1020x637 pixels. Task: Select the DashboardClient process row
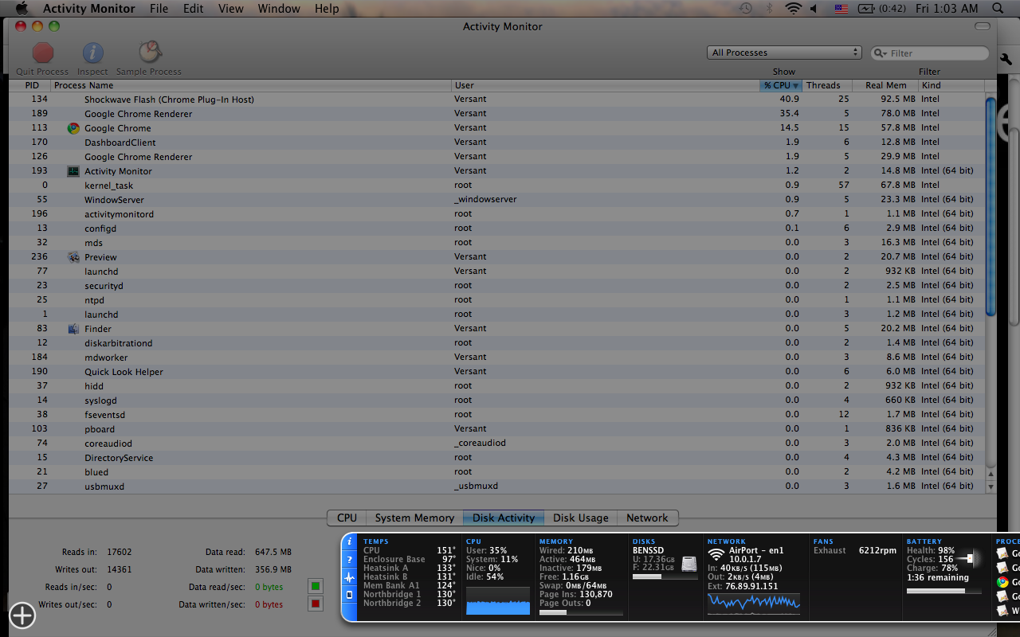coord(497,143)
